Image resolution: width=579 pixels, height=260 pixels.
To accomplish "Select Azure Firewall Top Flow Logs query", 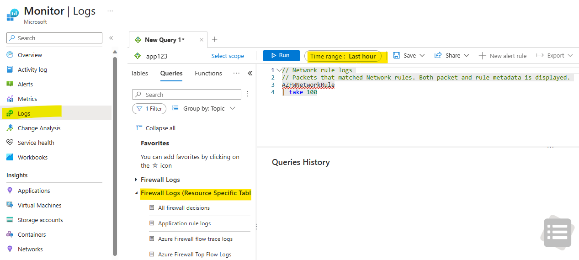I will click(195, 255).
